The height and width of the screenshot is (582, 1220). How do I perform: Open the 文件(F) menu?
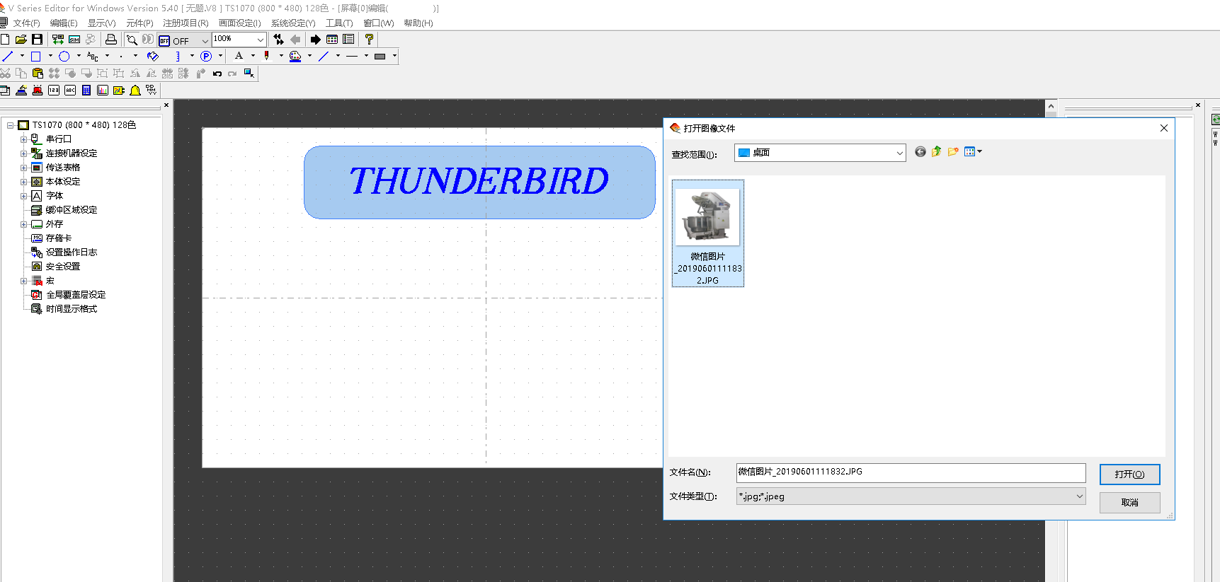tap(26, 23)
